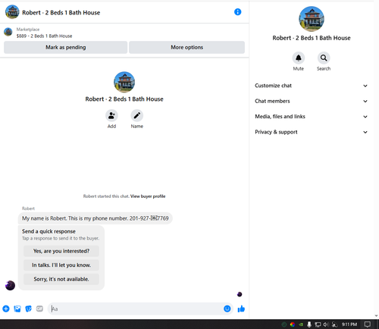Viewport: 379px width, 329px height.
Task: Click the house avatar in chat header
Action: tap(12, 12)
